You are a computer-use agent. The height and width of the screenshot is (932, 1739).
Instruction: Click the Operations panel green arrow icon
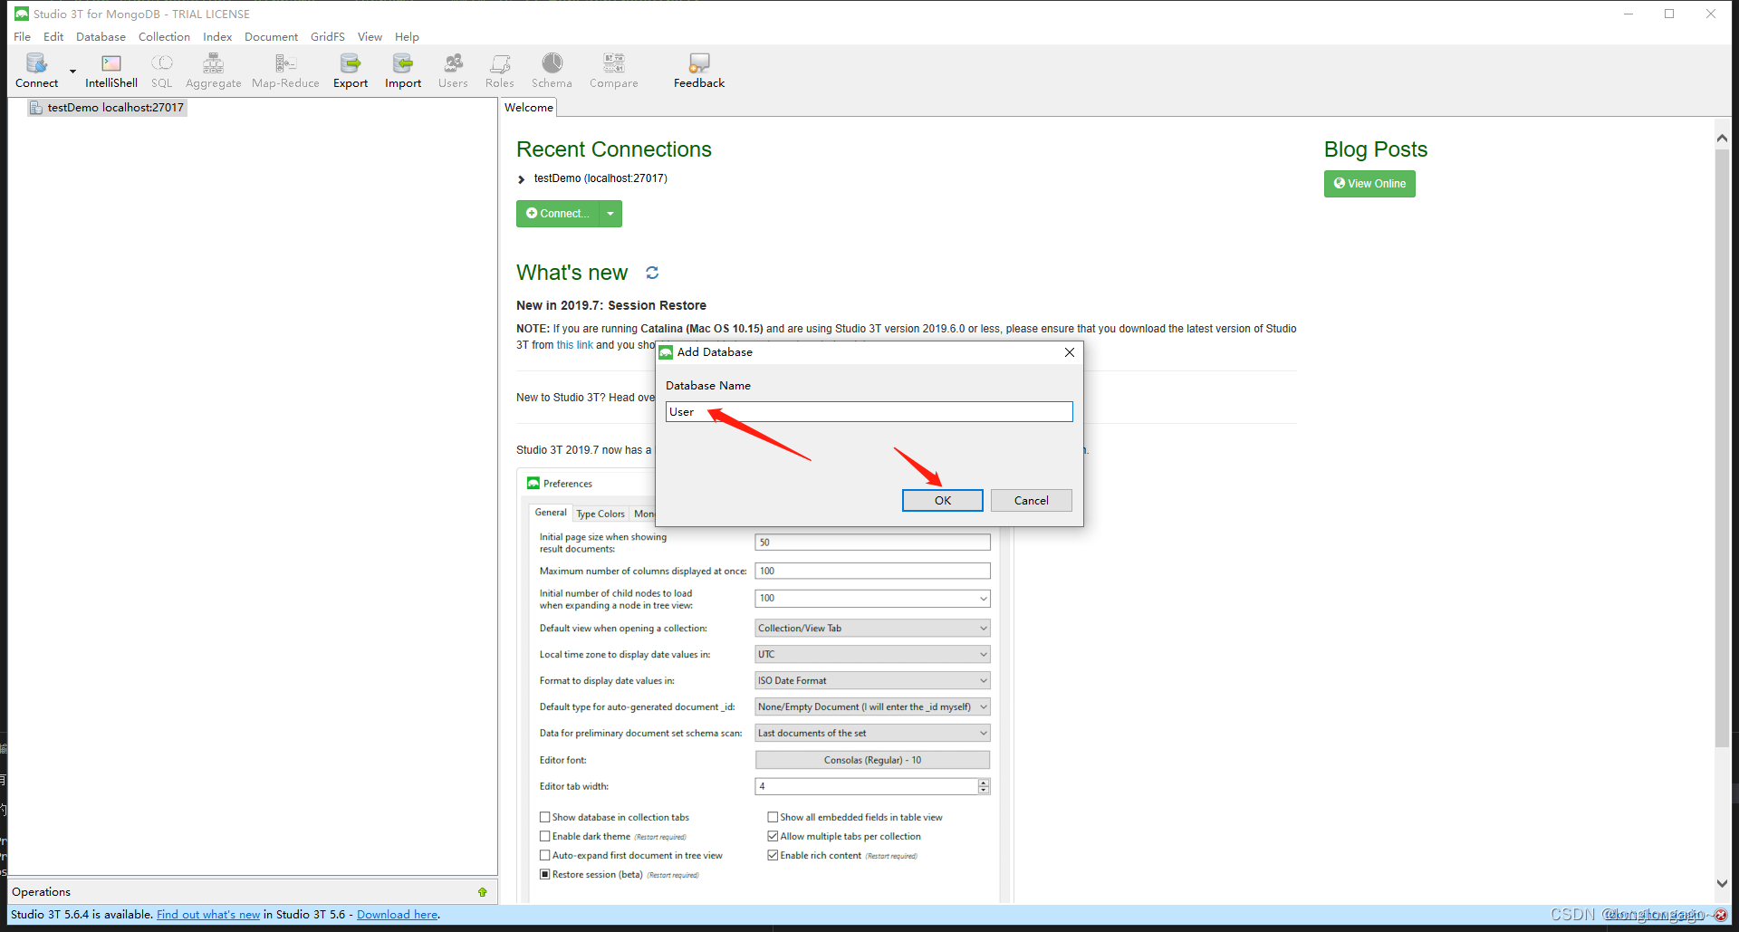[483, 892]
